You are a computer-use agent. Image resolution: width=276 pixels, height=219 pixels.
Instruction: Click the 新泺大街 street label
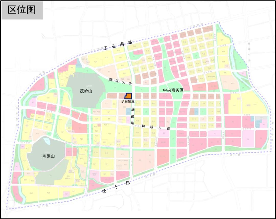120,82
